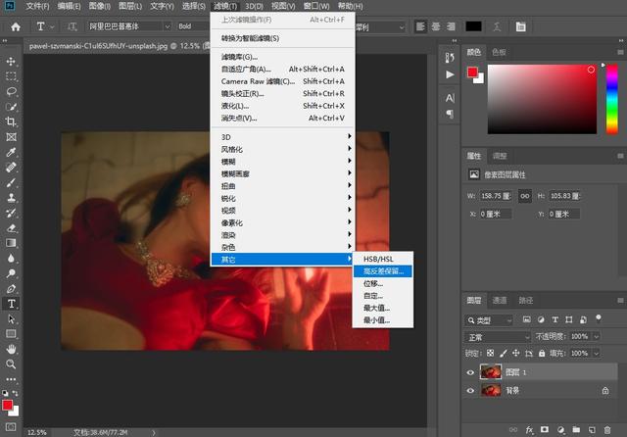Screen dimensions: 627x437
Task: Open the 滤镜库 filter gallery
Action: click(x=282, y=57)
